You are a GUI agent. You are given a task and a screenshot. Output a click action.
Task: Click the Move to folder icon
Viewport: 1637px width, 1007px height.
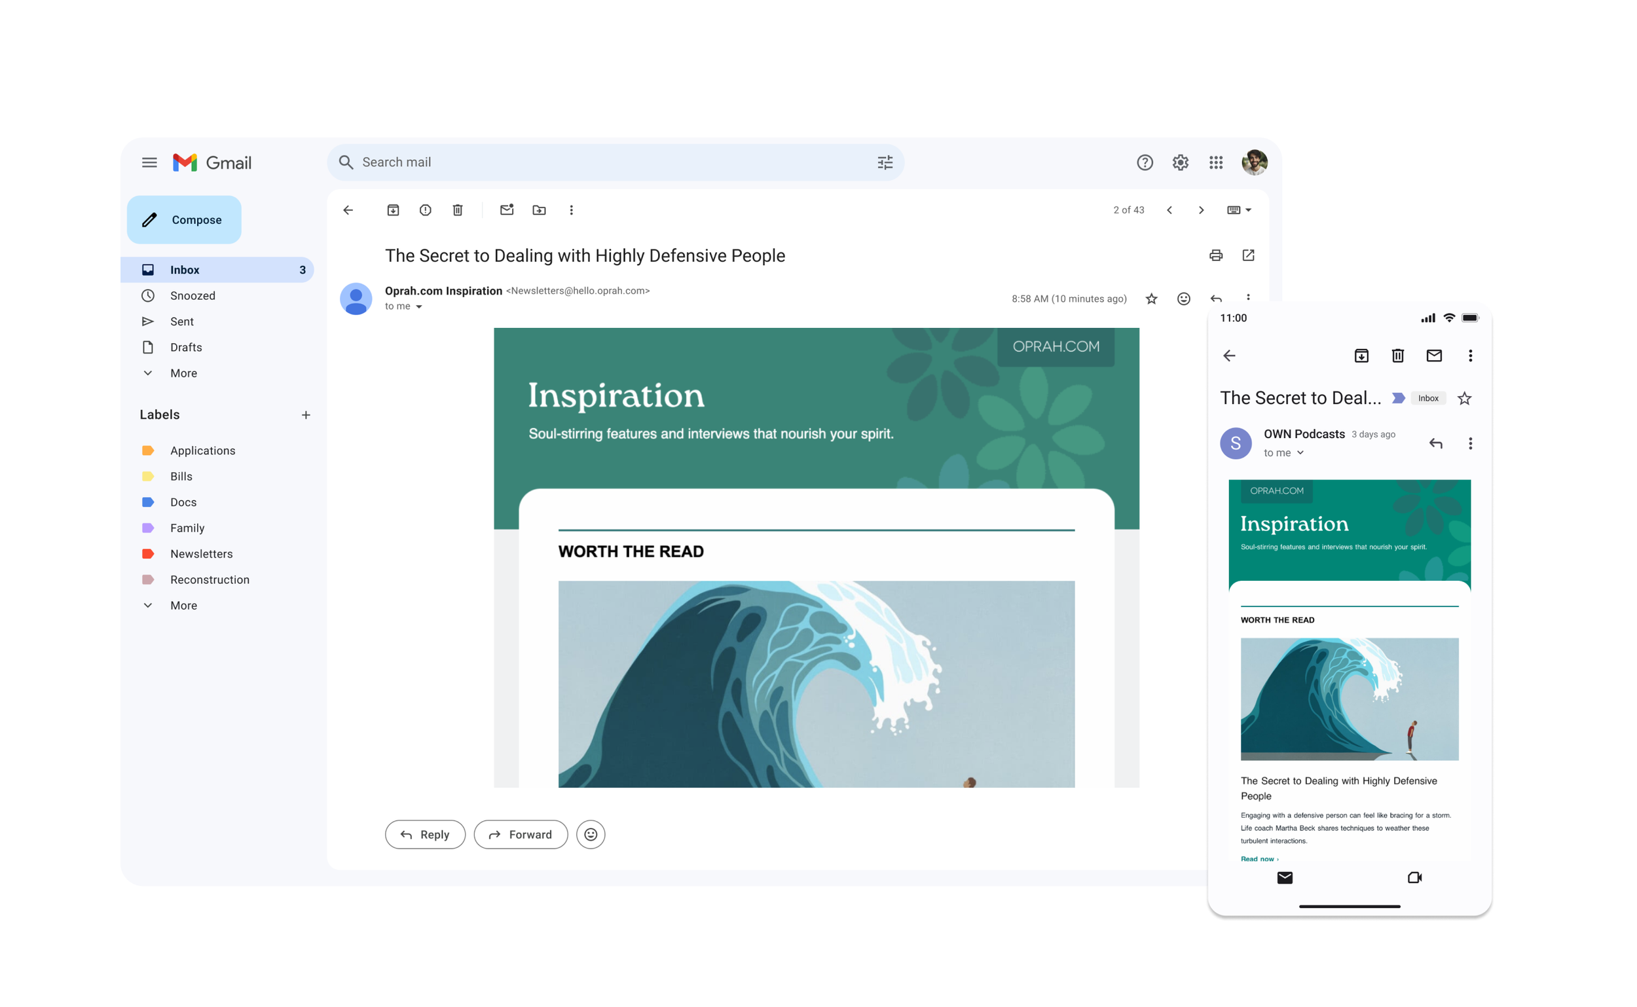[539, 210]
